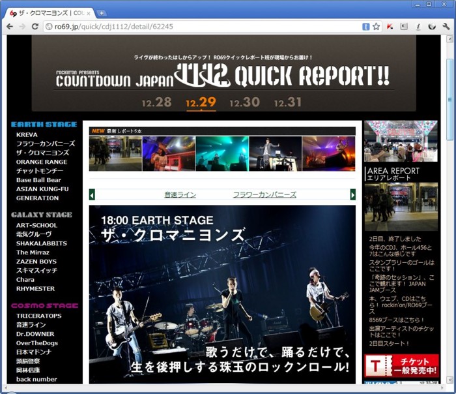Open the wrench settings menu

tap(446, 27)
